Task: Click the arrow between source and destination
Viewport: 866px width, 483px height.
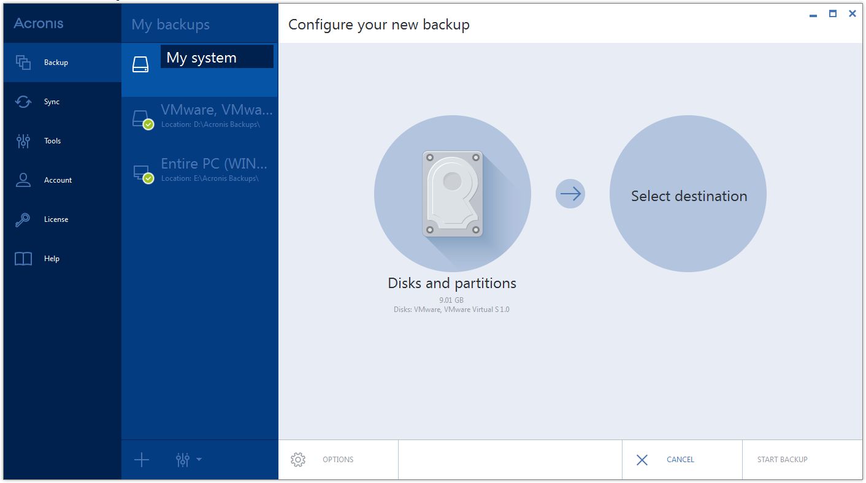Action: click(x=570, y=194)
